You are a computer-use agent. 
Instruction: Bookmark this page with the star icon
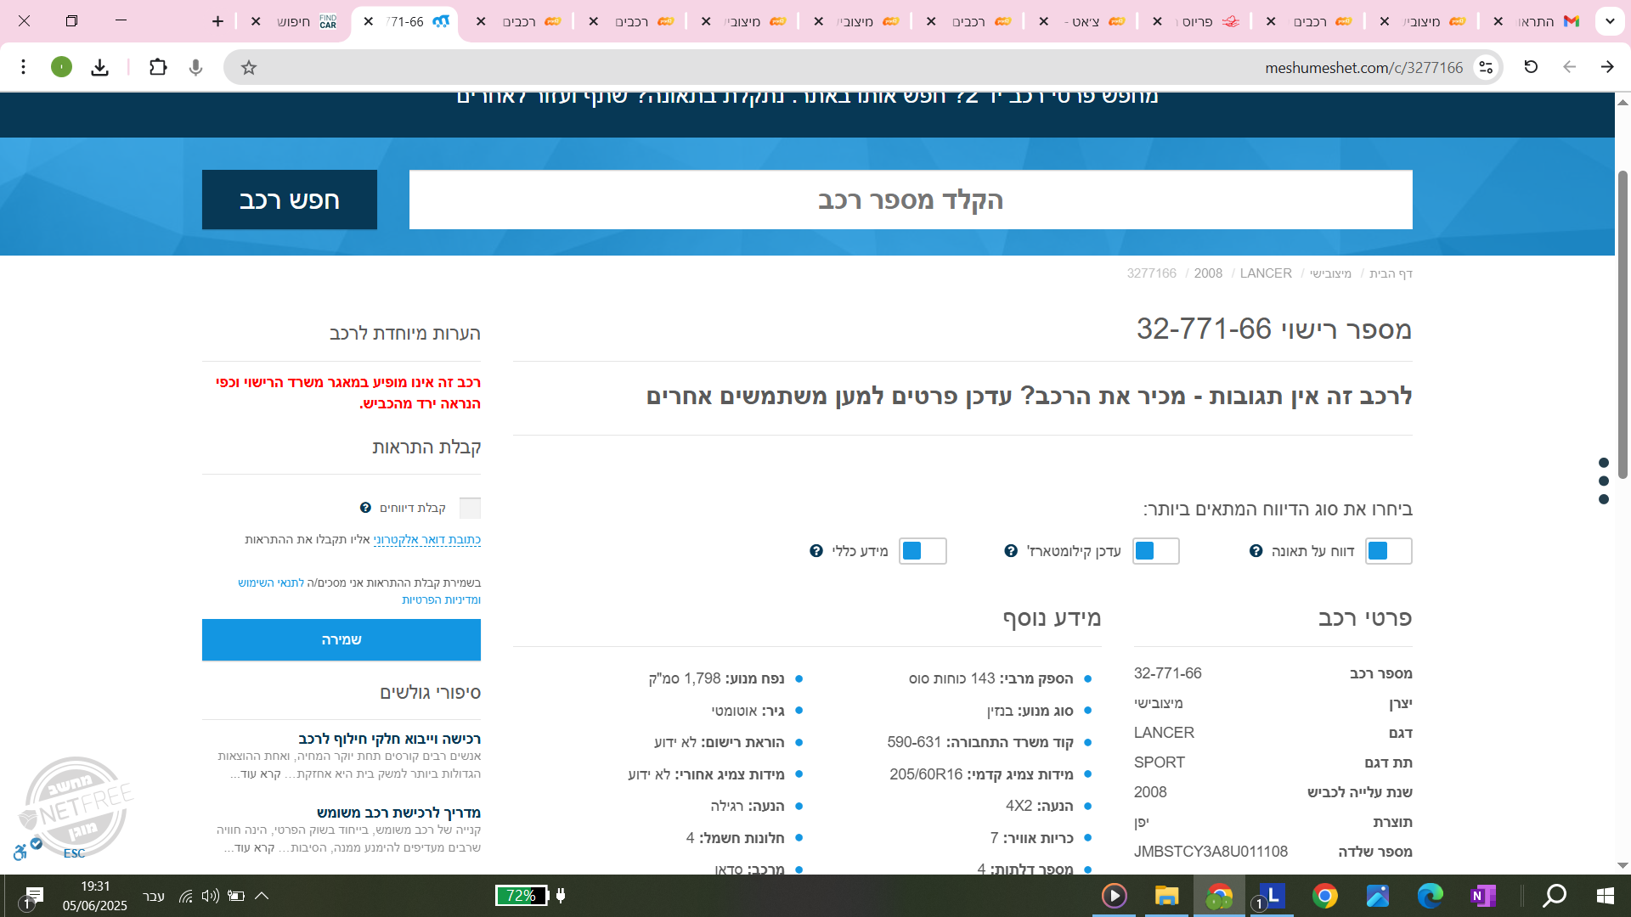click(x=249, y=67)
